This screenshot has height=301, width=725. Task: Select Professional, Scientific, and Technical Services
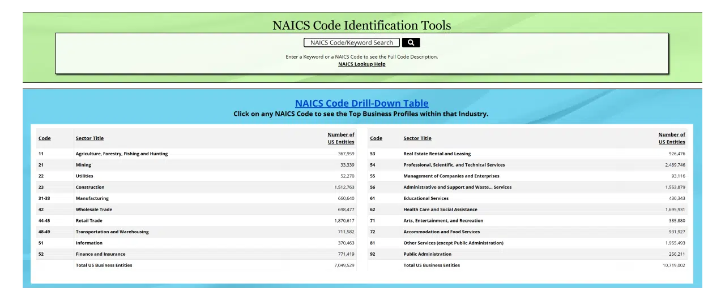(x=454, y=165)
